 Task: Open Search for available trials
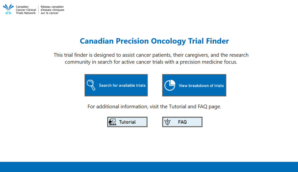tap(122, 85)
